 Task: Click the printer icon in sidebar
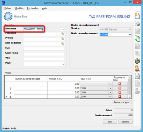pyautogui.click(x=137, y=23)
